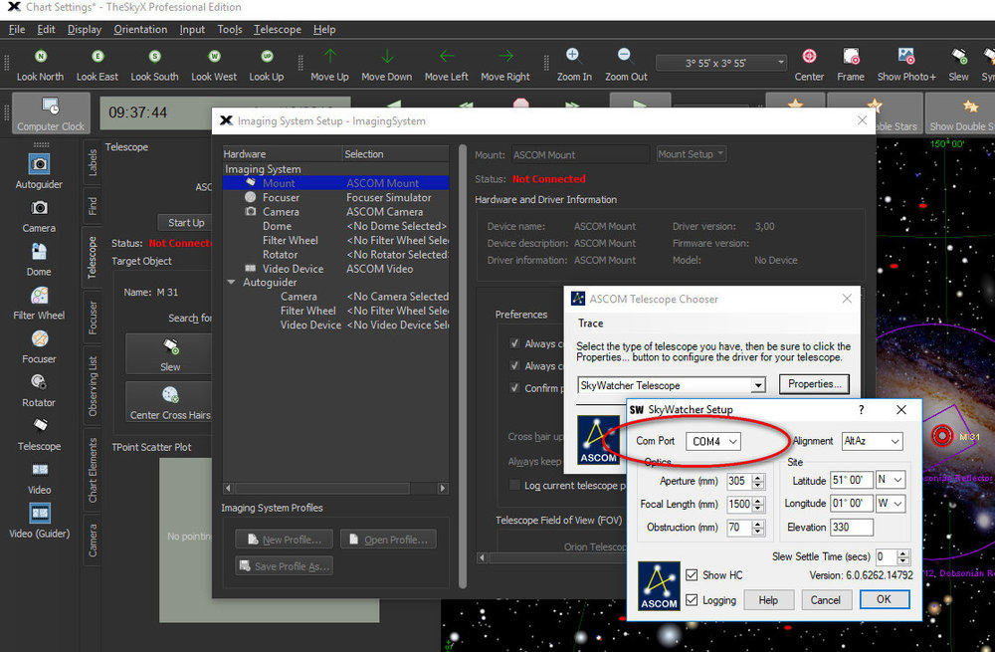Image resolution: width=995 pixels, height=652 pixels.
Task: Click the New Profile... button
Action: pyautogui.click(x=285, y=539)
